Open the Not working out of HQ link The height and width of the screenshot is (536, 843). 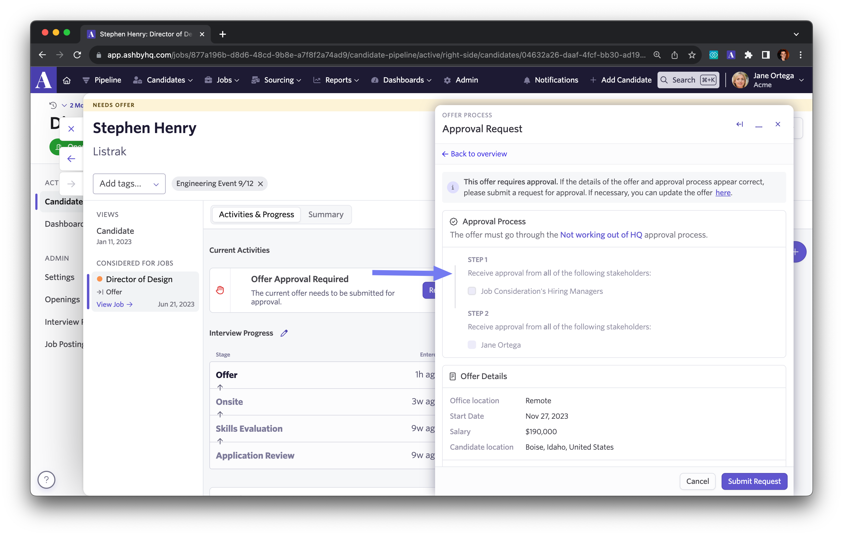[x=601, y=235]
